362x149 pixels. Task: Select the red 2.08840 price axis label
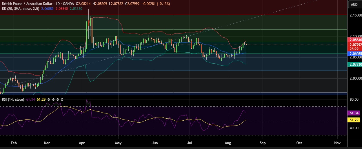[x=355, y=40]
